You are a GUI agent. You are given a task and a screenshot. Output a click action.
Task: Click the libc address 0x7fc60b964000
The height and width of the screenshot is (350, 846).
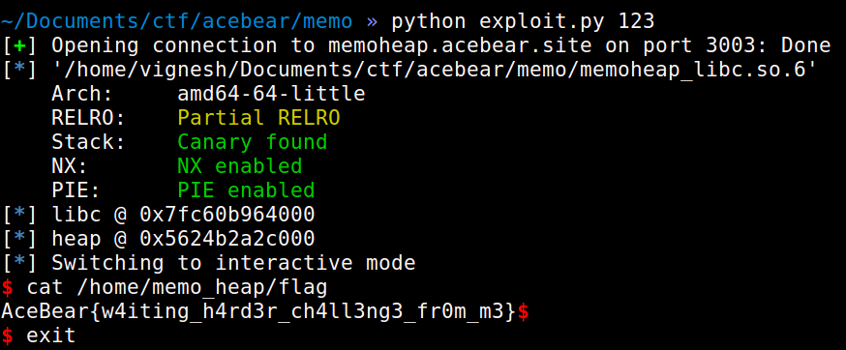tap(227, 216)
